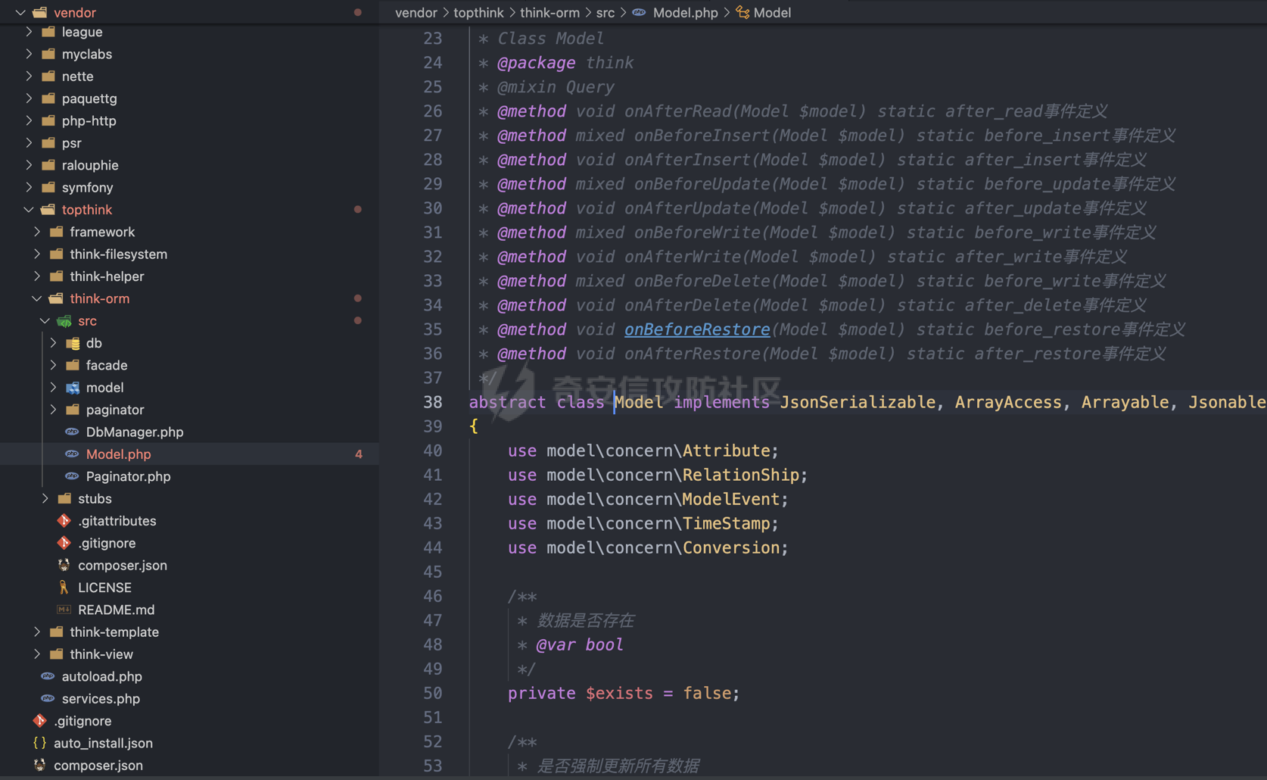Expand the nette folder chevron
The width and height of the screenshot is (1267, 780).
point(28,76)
